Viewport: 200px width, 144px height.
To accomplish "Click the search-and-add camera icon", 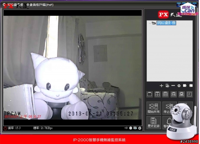I will point(167,86).
